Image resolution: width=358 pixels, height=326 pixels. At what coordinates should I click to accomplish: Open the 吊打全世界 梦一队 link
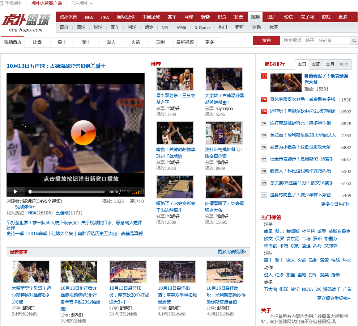pyautogui.click(x=42, y=223)
